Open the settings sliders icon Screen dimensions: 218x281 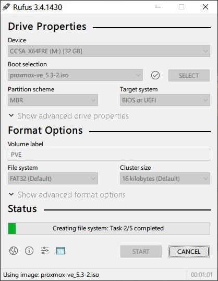coord(44,251)
